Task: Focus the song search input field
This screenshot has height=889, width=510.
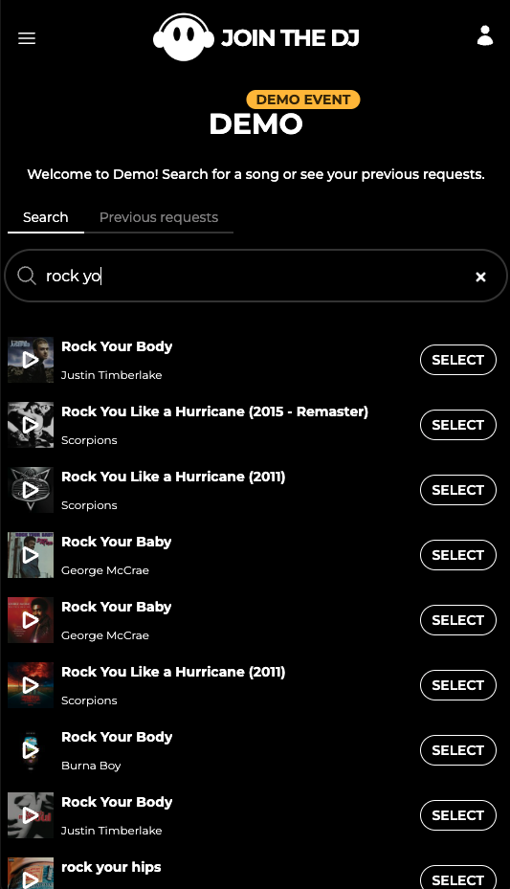Action: point(255,277)
